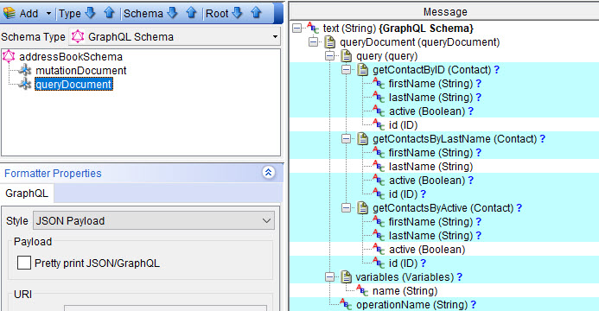This screenshot has width=599, height=311.
Task: Select name (String) under variables
Action: click(405, 291)
